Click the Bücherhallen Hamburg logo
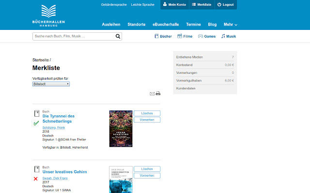The height and width of the screenshot is (193, 310). (x=48, y=15)
